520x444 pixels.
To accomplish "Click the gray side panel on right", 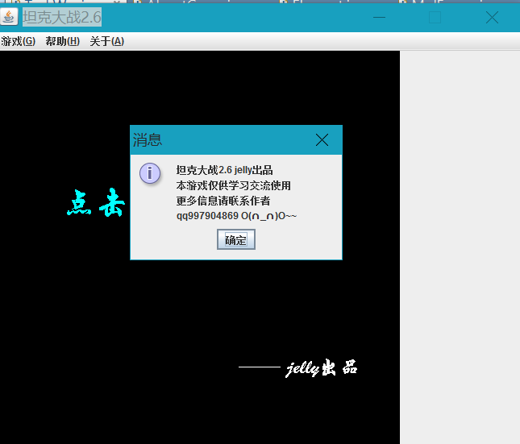I will 460,242.
